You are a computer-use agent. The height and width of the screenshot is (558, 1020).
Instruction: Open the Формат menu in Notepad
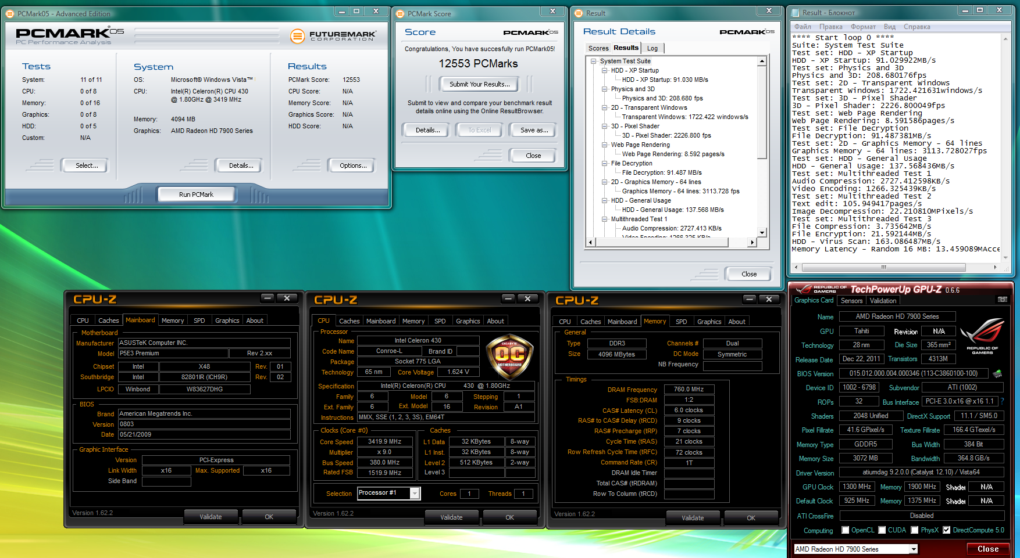coord(863,27)
